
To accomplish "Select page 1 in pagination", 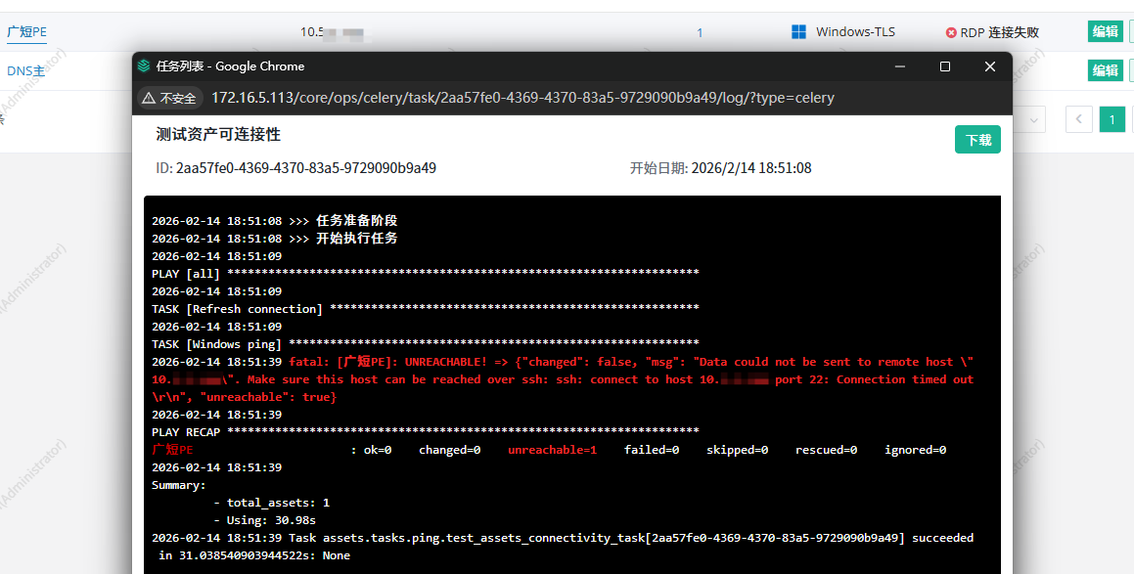I will coord(1111,119).
